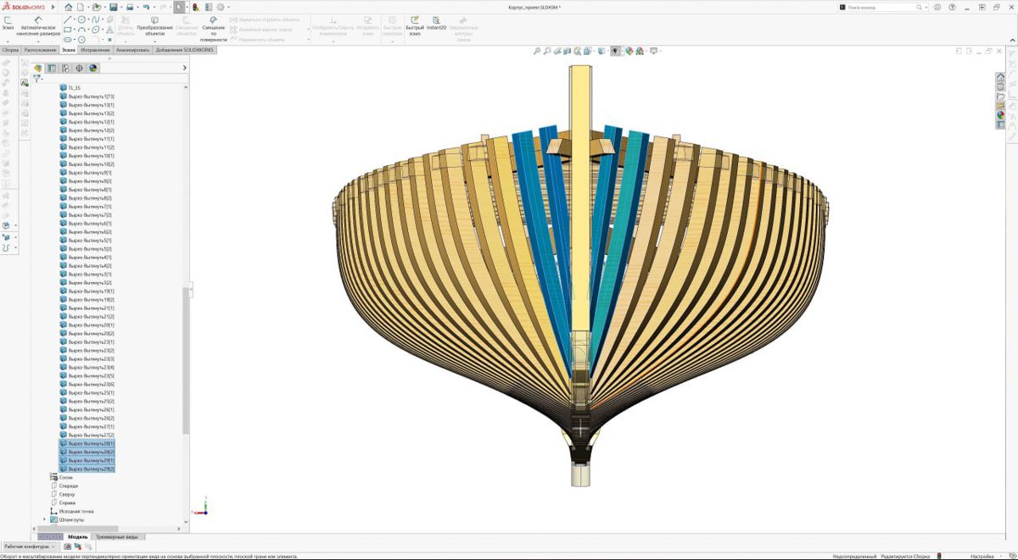Select the Line sketch tool

coord(68,19)
